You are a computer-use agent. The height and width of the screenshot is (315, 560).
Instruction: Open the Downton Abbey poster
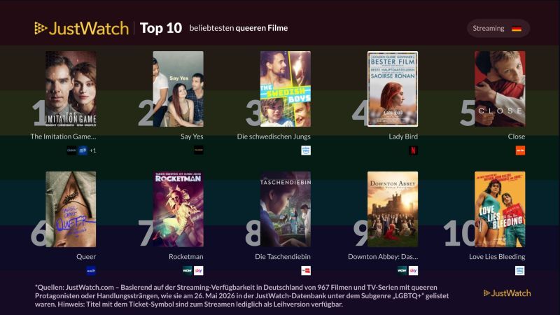[393, 209]
